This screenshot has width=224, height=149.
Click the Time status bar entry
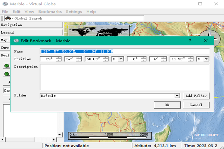[x=200, y=146]
